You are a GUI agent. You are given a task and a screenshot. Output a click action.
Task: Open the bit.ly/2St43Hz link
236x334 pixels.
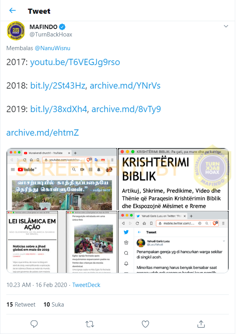point(58,85)
